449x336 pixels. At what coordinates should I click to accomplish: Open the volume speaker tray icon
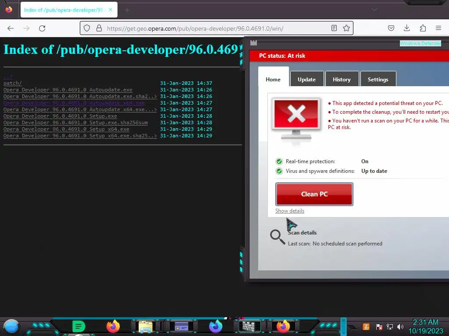(400, 326)
